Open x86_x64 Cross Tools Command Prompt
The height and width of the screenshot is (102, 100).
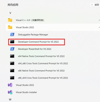pos(43,78)
